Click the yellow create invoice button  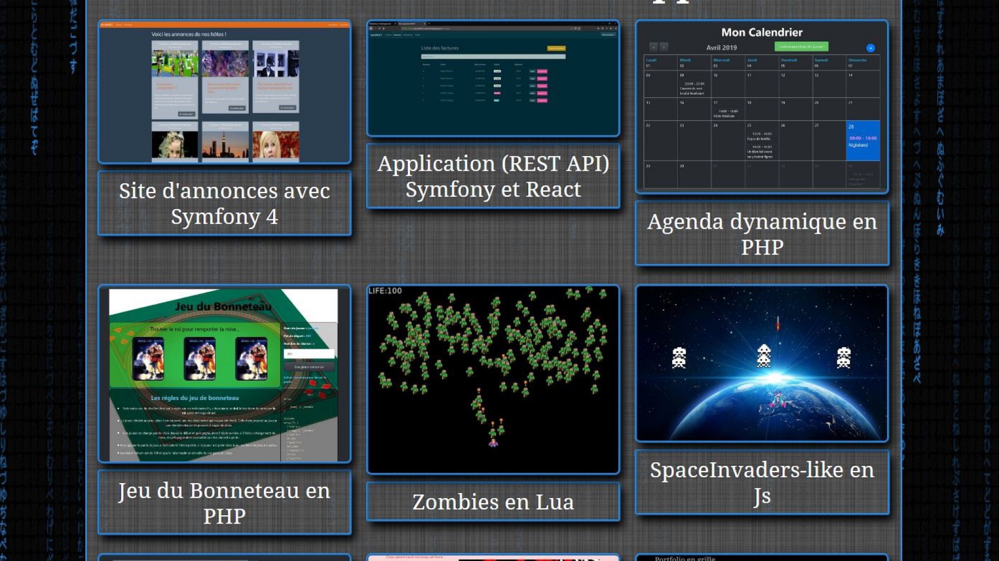(557, 48)
